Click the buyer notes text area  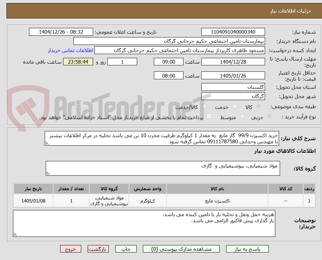click(144, 223)
